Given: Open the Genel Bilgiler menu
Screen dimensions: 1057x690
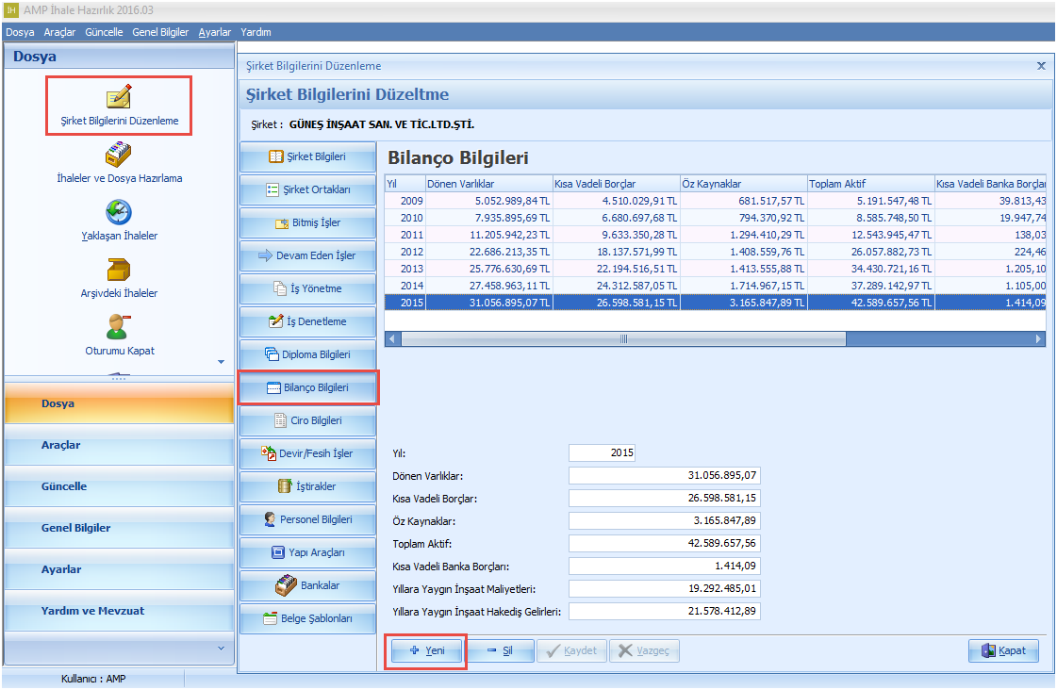Looking at the screenshot, I should (x=160, y=32).
